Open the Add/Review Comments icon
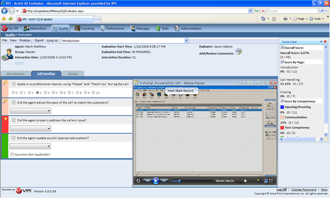330x198 pixels. (x=239, y=52)
